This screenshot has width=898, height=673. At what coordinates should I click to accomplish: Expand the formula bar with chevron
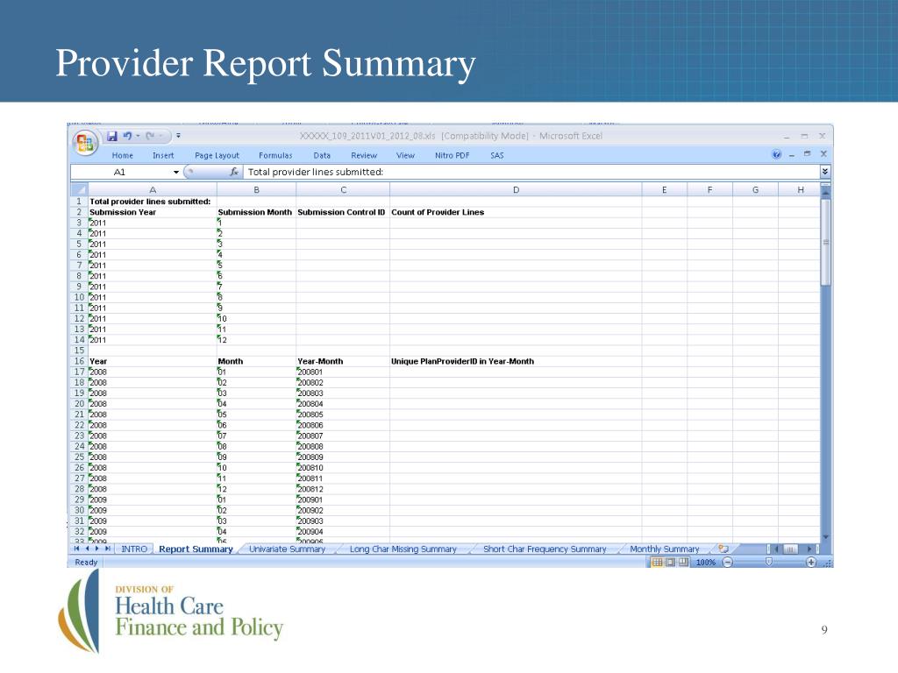click(x=825, y=172)
